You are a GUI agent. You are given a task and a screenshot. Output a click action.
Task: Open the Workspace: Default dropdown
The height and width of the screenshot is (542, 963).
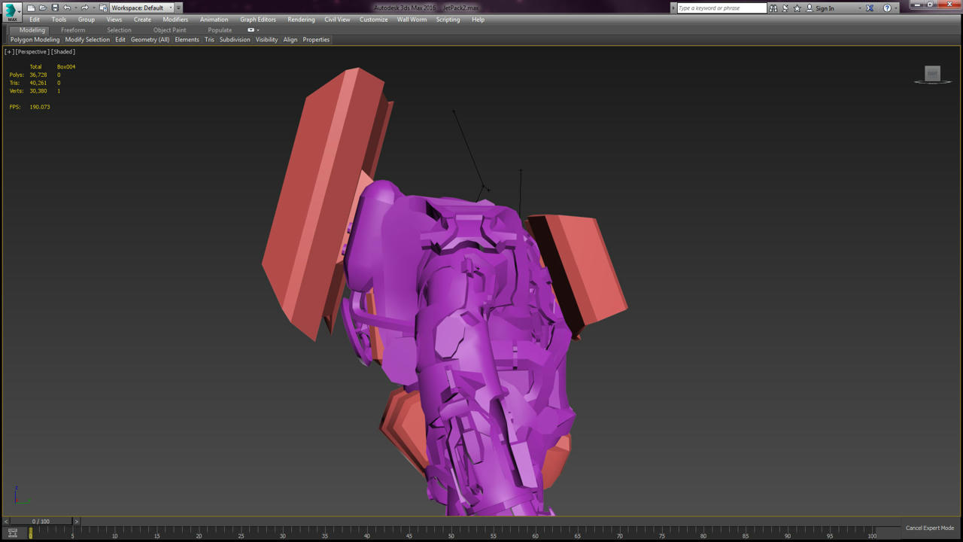[x=141, y=8]
